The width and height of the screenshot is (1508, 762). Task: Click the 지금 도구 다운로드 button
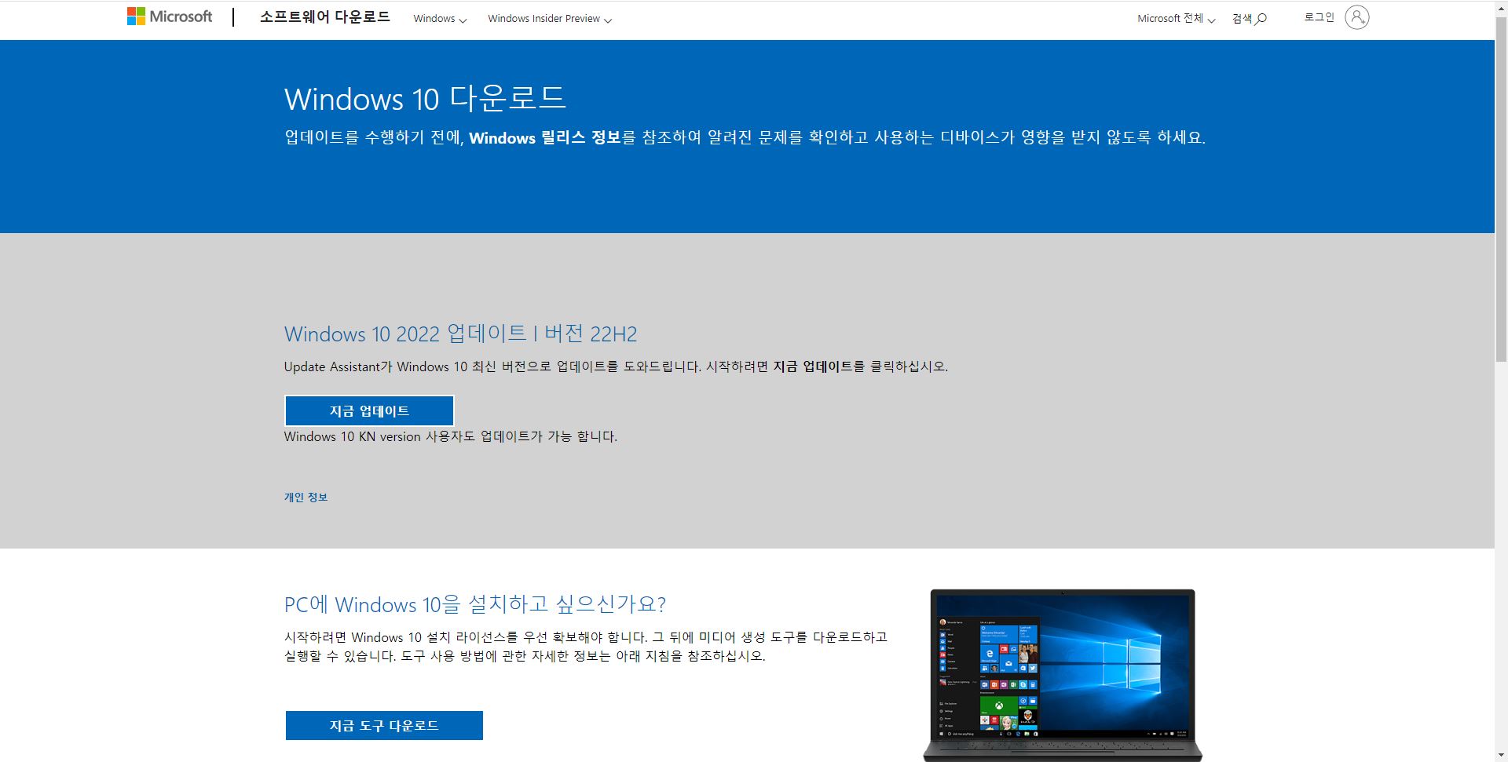coord(384,726)
